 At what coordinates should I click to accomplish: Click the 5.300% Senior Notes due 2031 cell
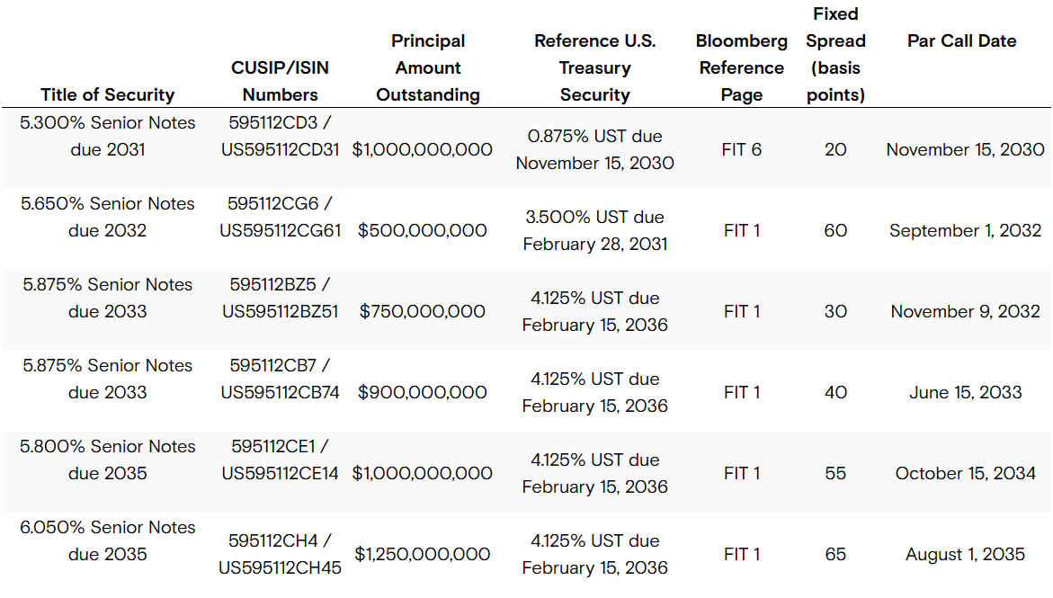coord(108,136)
